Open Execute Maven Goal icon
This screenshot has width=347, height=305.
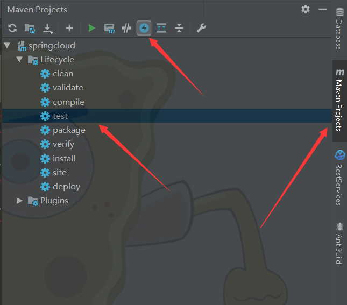(109, 29)
